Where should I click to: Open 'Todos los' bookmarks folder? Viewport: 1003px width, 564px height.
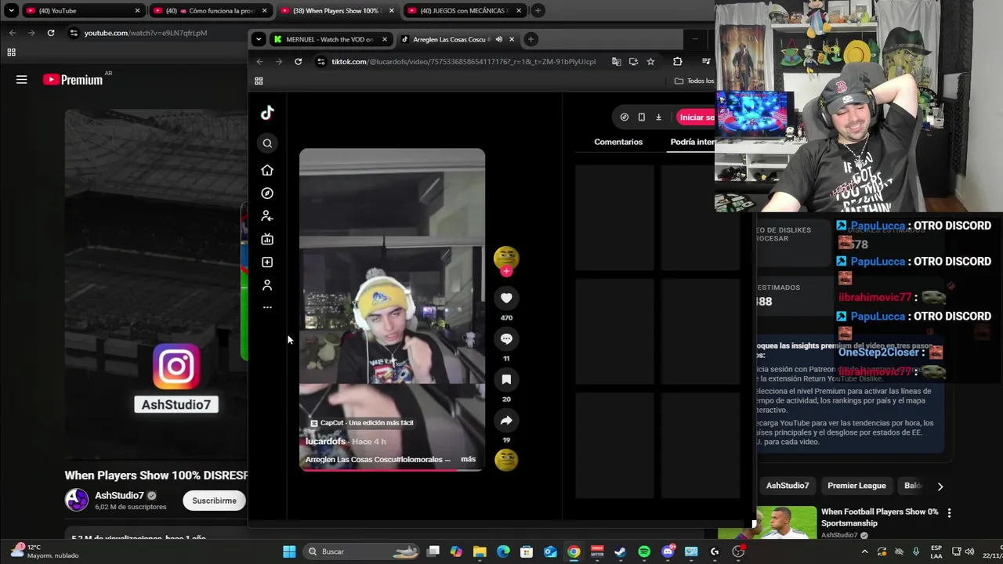pyautogui.click(x=694, y=81)
